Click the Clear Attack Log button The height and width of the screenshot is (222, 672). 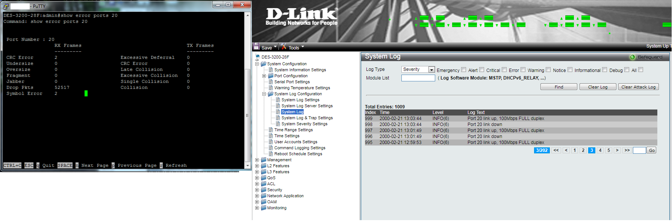[639, 87]
